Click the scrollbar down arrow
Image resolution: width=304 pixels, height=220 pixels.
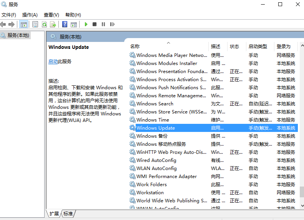tap(302, 206)
